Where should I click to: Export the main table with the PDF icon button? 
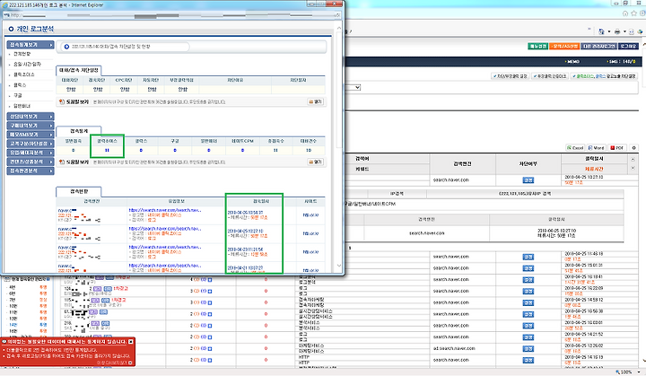(617, 147)
